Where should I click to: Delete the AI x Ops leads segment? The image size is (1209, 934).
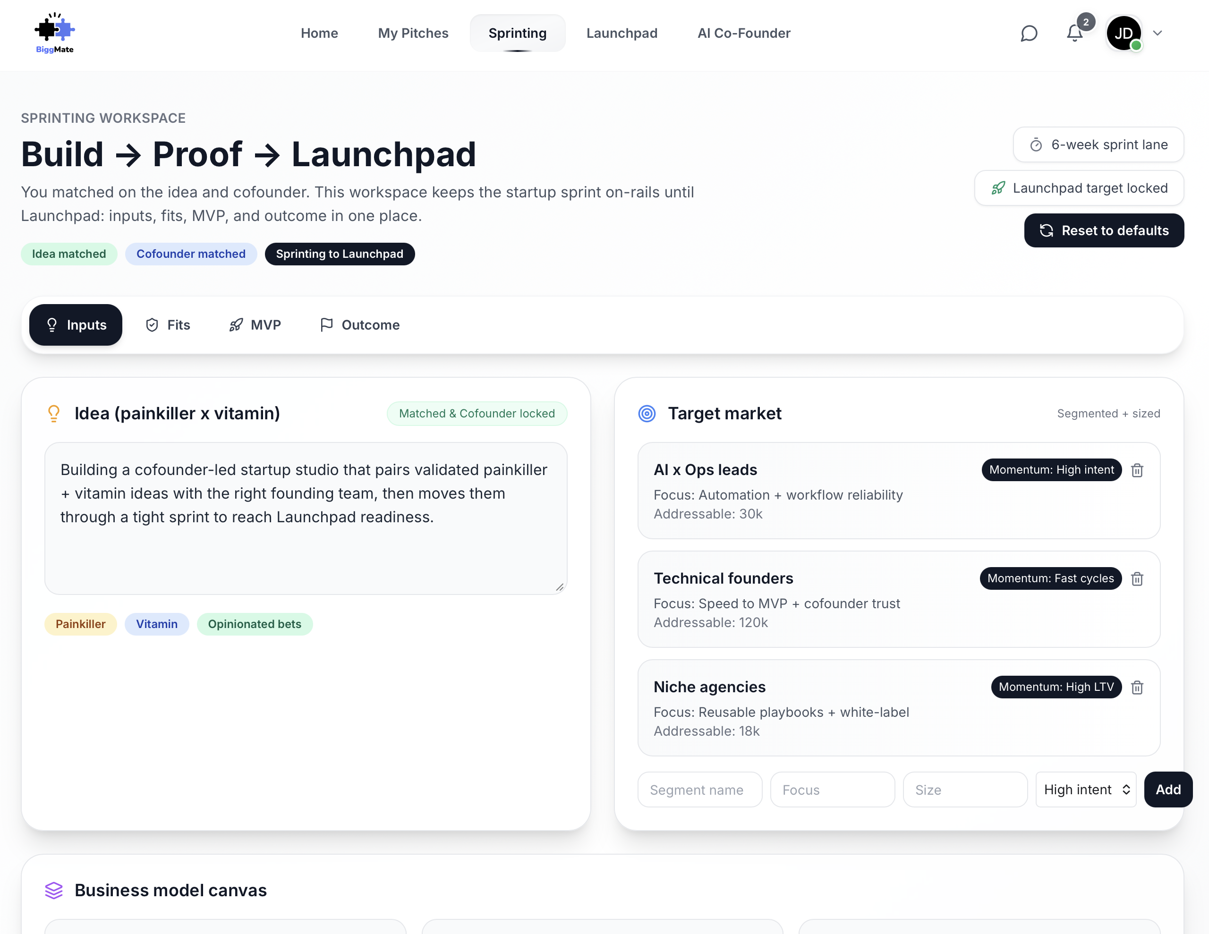point(1137,470)
